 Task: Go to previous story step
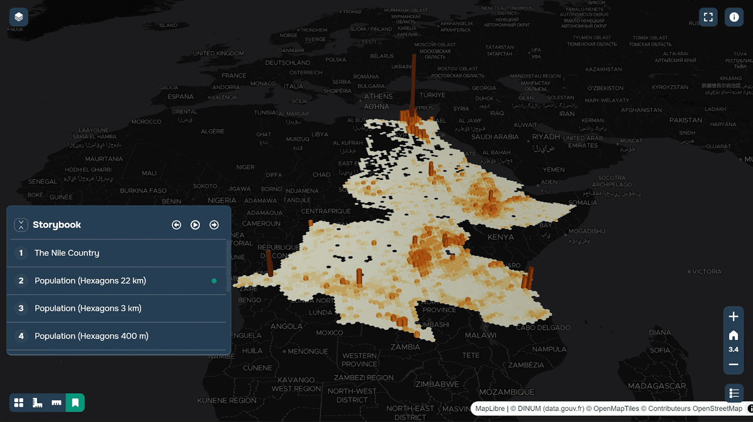coord(176,225)
